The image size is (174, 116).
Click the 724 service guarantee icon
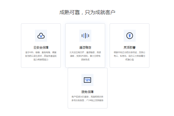coord(87,80)
